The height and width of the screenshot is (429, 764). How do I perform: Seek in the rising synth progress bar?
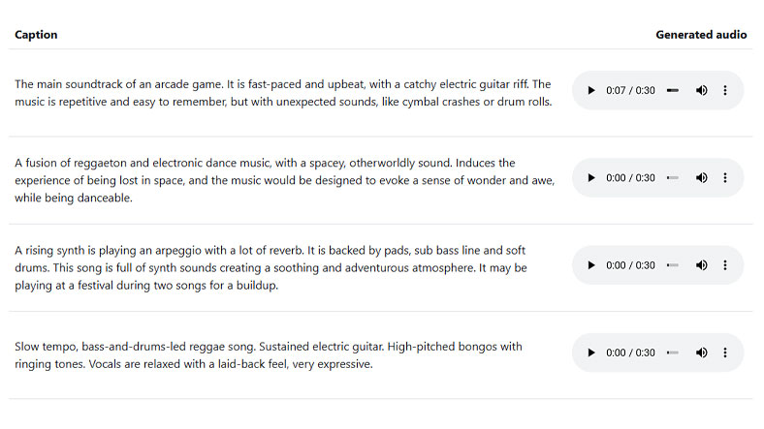click(673, 265)
